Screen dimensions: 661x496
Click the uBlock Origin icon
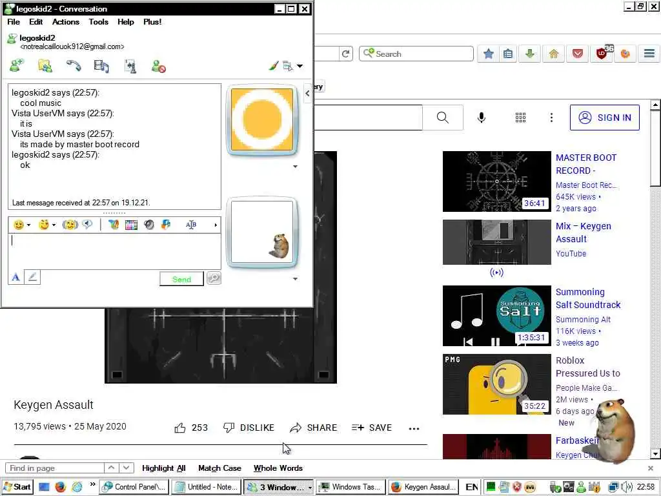(602, 54)
